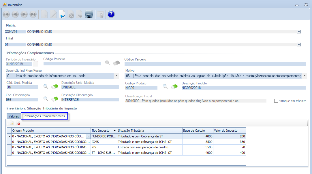Viewport: 312px width, 174px height.
Task: Search for Código Parceiro with magnifying glass
Action: [107, 63]
